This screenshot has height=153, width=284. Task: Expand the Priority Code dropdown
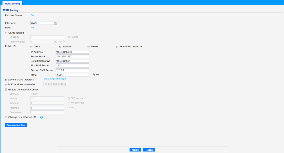[44, 41]
